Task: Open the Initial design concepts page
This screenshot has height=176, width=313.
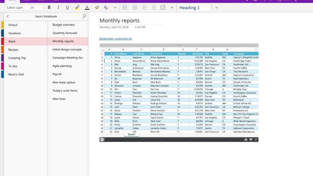Action: tap(68, 49)
